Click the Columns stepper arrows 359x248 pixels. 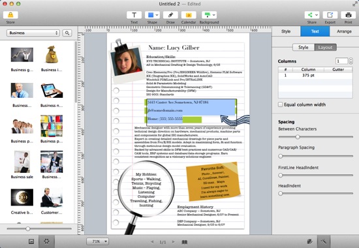point(351,61)
